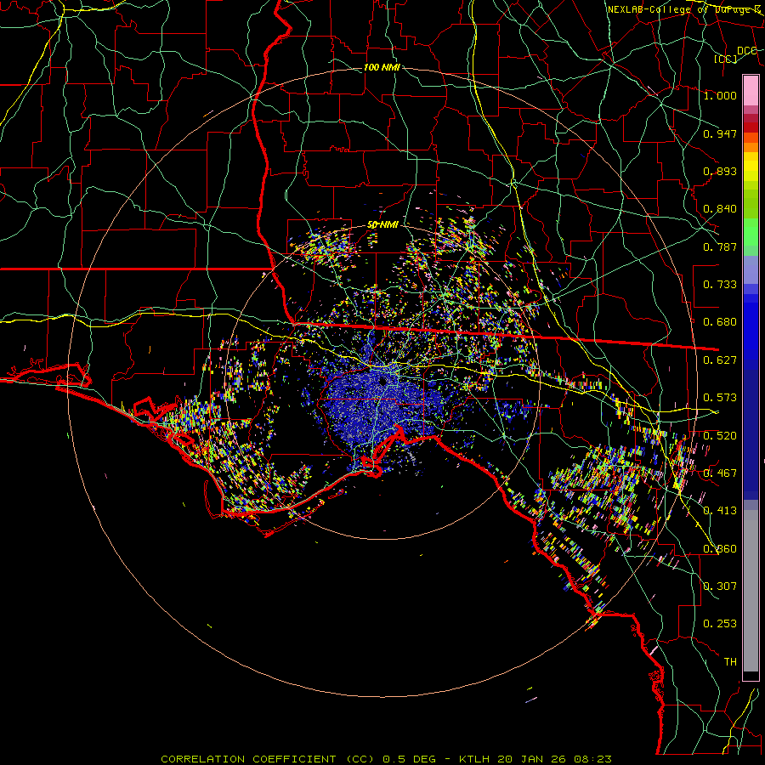Click the NEXLAB-College of DuPage header text

click(683, 9)
